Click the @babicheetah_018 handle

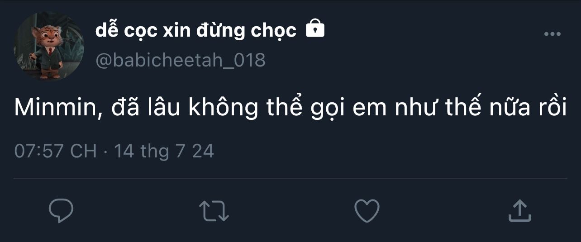tap(180, 60)
